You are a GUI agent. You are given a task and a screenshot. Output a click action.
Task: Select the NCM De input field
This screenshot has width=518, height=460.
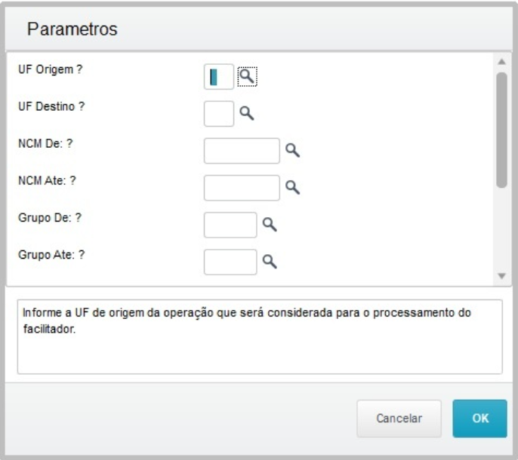click(x=242, y=150)
